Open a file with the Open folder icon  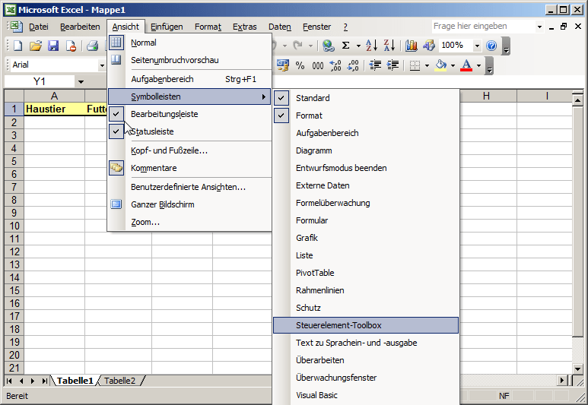pyautogui.click(x=36, y=46)
